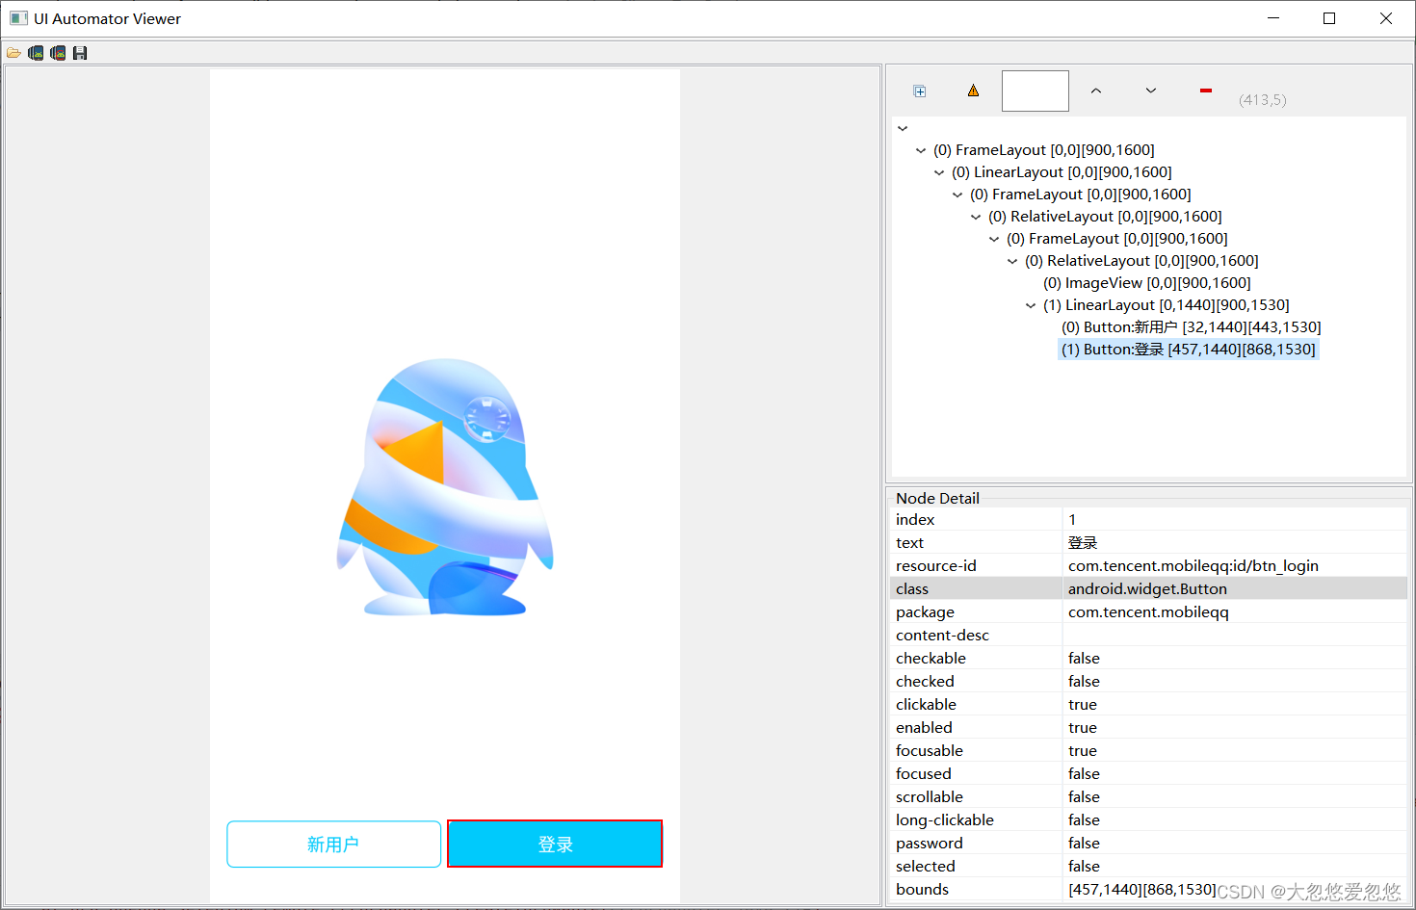The image size is (1416, 910).
Task: Go to the next search result (down arrow)
Action: click(x=1151, y=91)
